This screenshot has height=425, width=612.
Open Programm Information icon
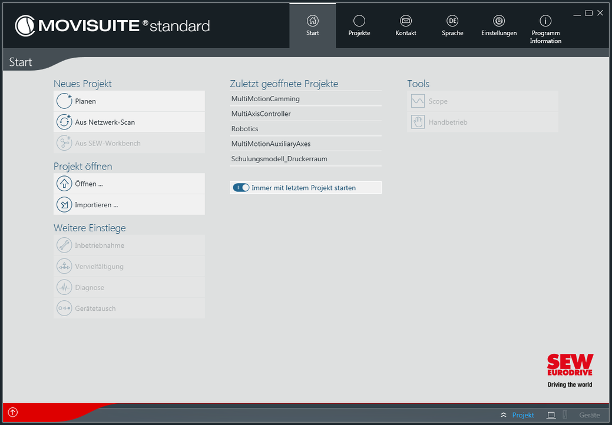pyautogui.click(x=545, y=21)
